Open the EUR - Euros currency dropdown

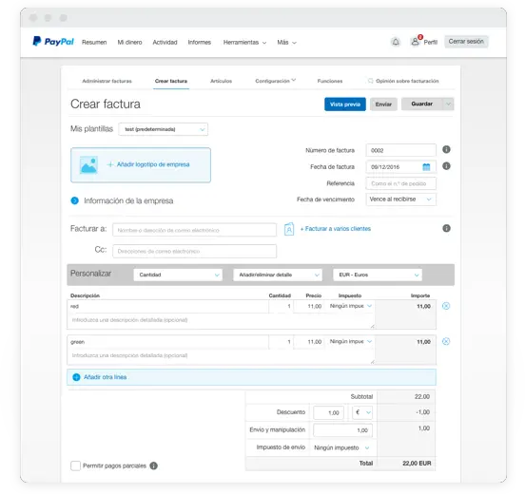click(x=378, y=275)
